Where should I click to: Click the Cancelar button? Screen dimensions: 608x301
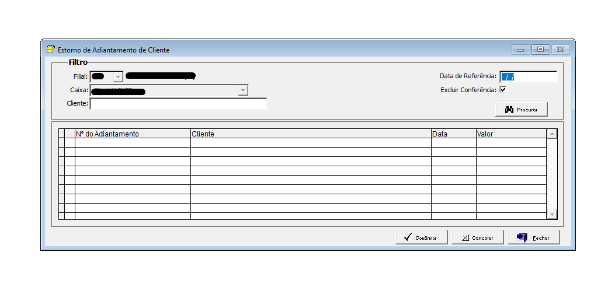click(477, 237)
